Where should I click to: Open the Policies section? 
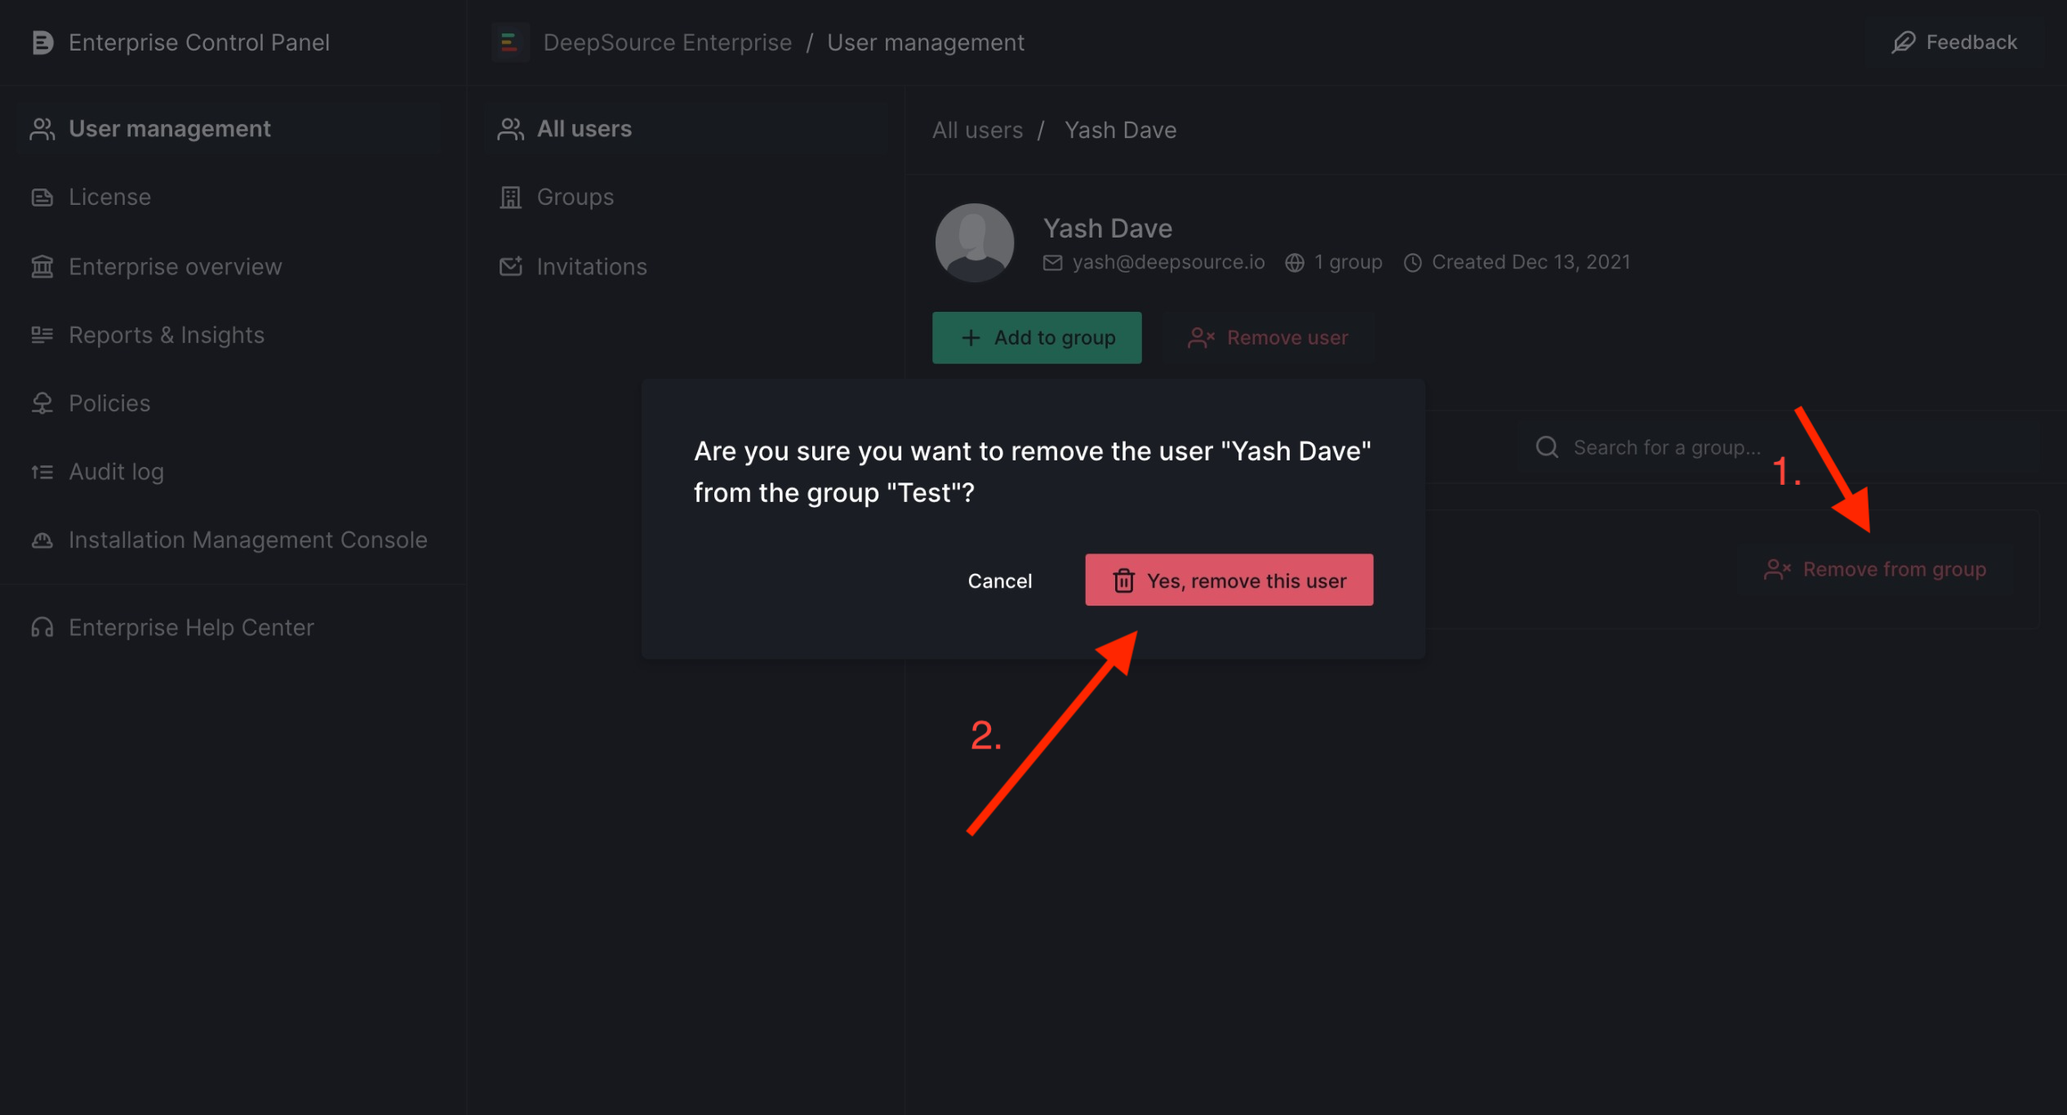[x=109, y=402]
